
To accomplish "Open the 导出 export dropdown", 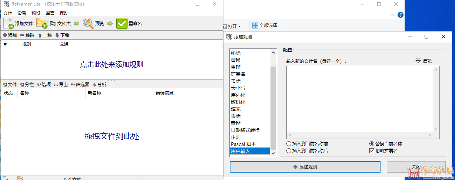I will click(x=61, y=85).
